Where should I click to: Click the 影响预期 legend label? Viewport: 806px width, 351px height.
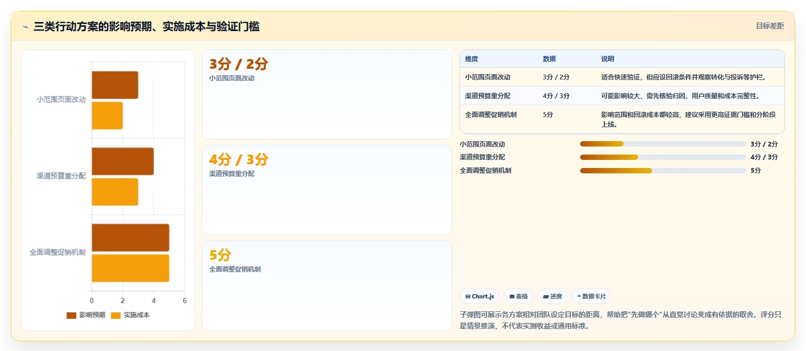[x=92, y=315]
